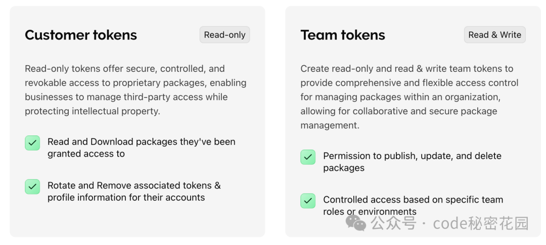Select the Team tokens heading
The width and height of the screenshot is (546, 245).
(x=343, y=35)
